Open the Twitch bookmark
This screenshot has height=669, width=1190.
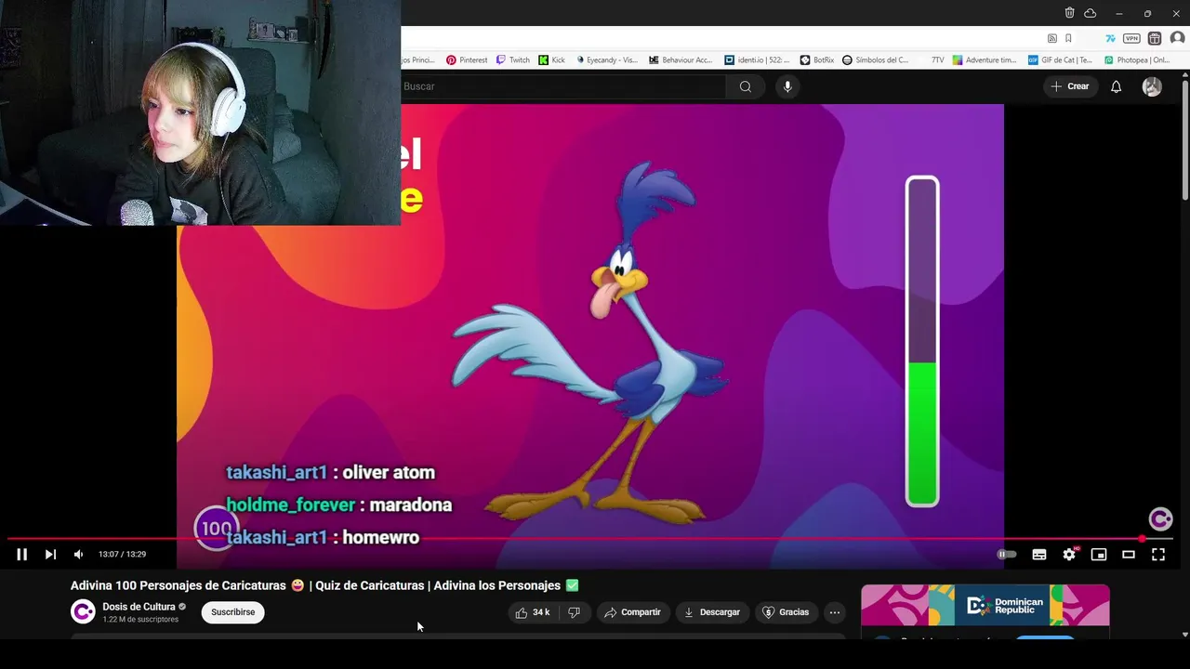tap(513, 59)
